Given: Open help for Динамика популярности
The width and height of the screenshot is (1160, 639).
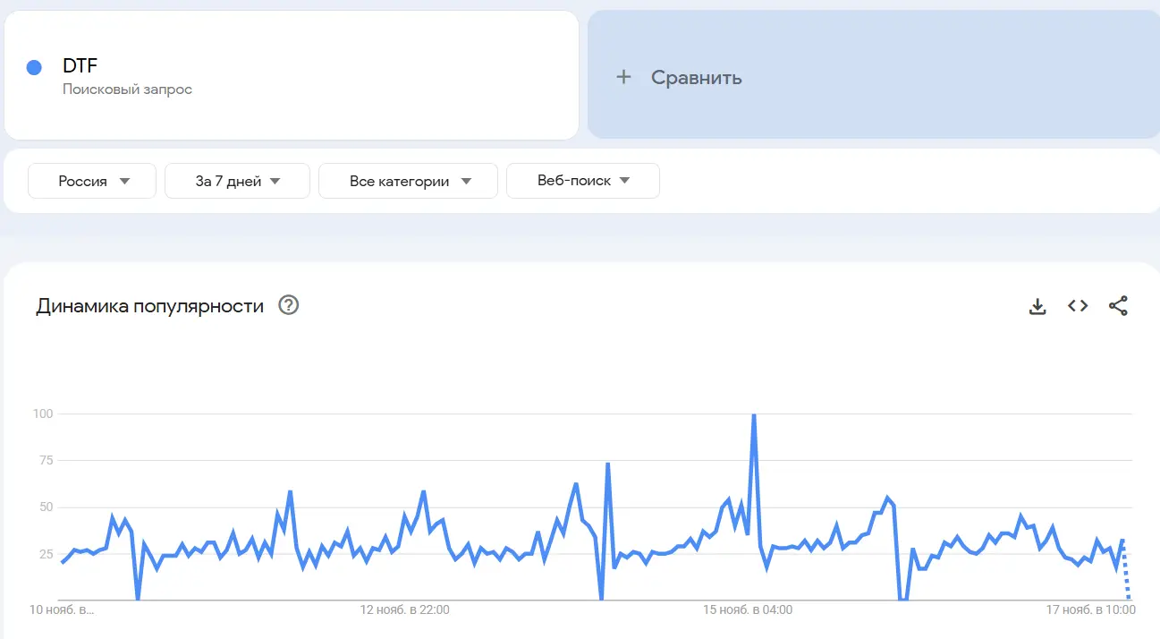Looking at the screenshot, I should (x=288, y=305).
